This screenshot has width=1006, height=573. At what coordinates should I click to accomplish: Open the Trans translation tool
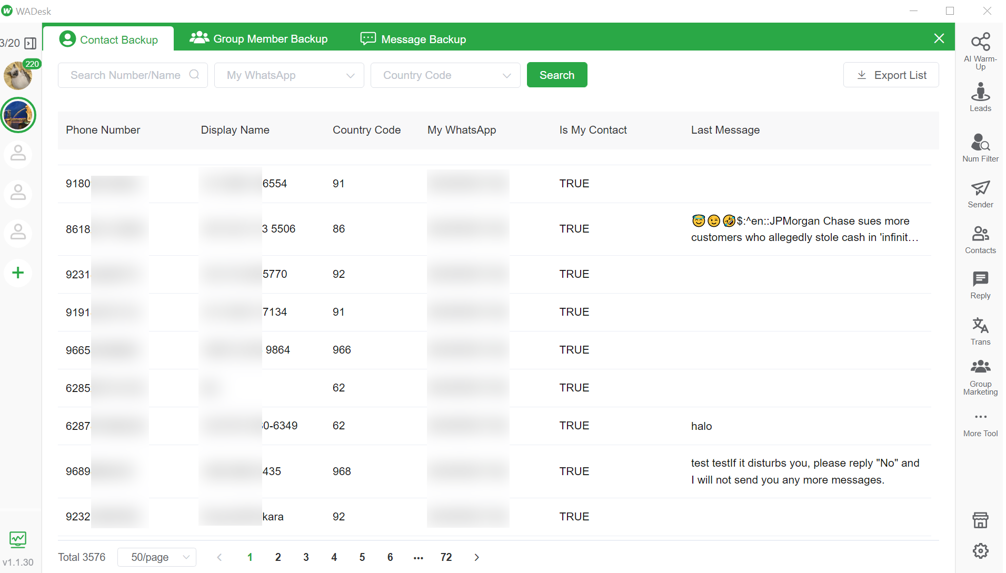tap(980, 330)
